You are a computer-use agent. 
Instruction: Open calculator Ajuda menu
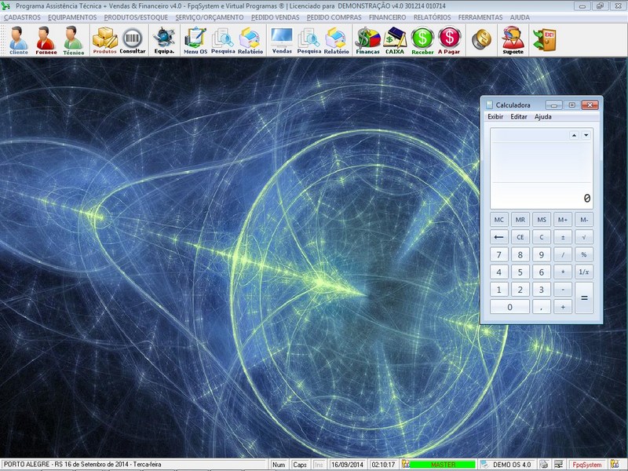point(543,116)
